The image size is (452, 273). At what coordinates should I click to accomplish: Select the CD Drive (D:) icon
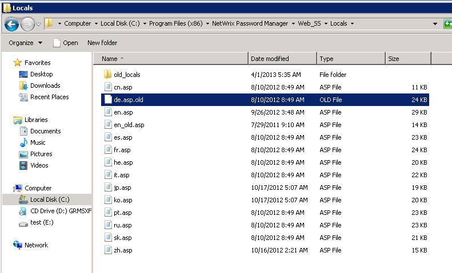[23, 211]
